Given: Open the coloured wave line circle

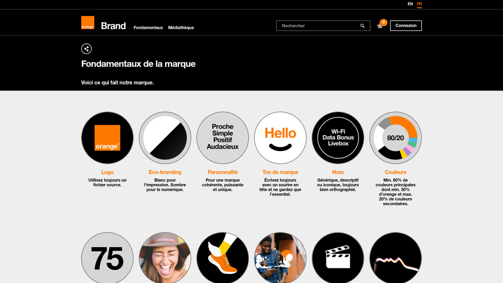Looking at the screenshot, I should [x=395, y=258].
